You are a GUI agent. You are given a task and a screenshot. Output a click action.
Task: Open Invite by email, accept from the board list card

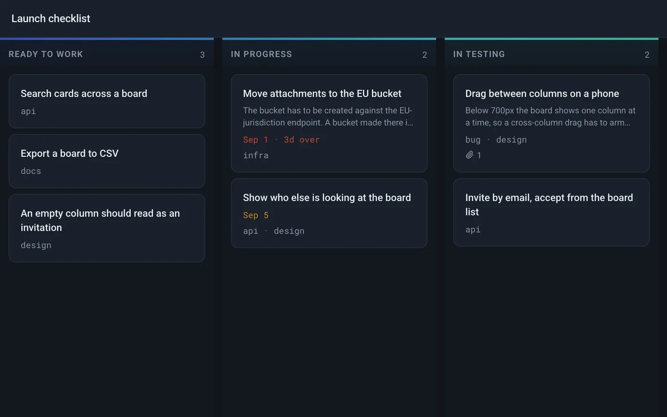(551, 212)
